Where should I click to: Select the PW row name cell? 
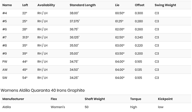pyautogui.click(x=5, y=61)
